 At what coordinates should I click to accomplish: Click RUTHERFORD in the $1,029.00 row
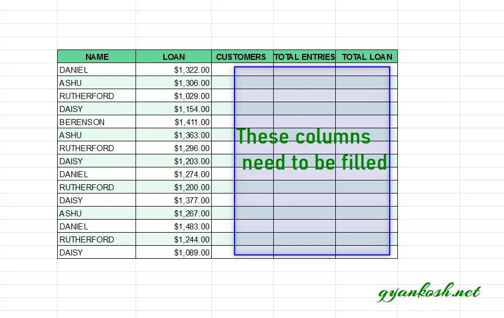pyautogui.click(x=97, y=96)
